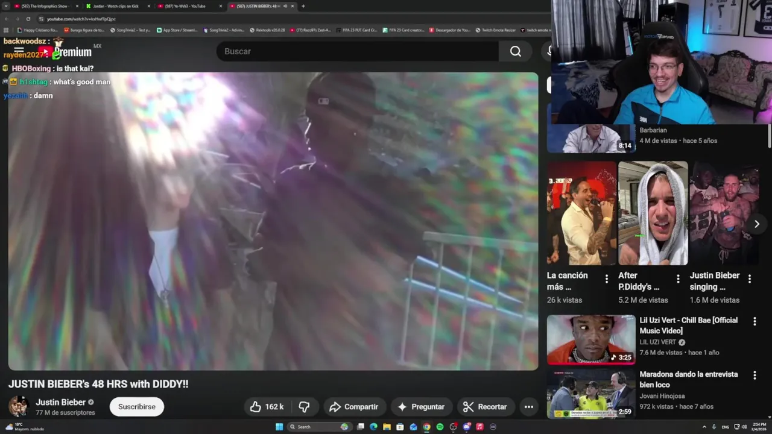
Task: Open Microsoft Edge from taskbar
Action: 373,427
